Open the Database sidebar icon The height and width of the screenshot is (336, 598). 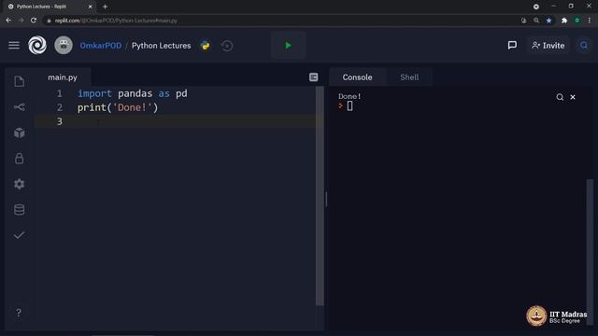click(x=20, y=209)
